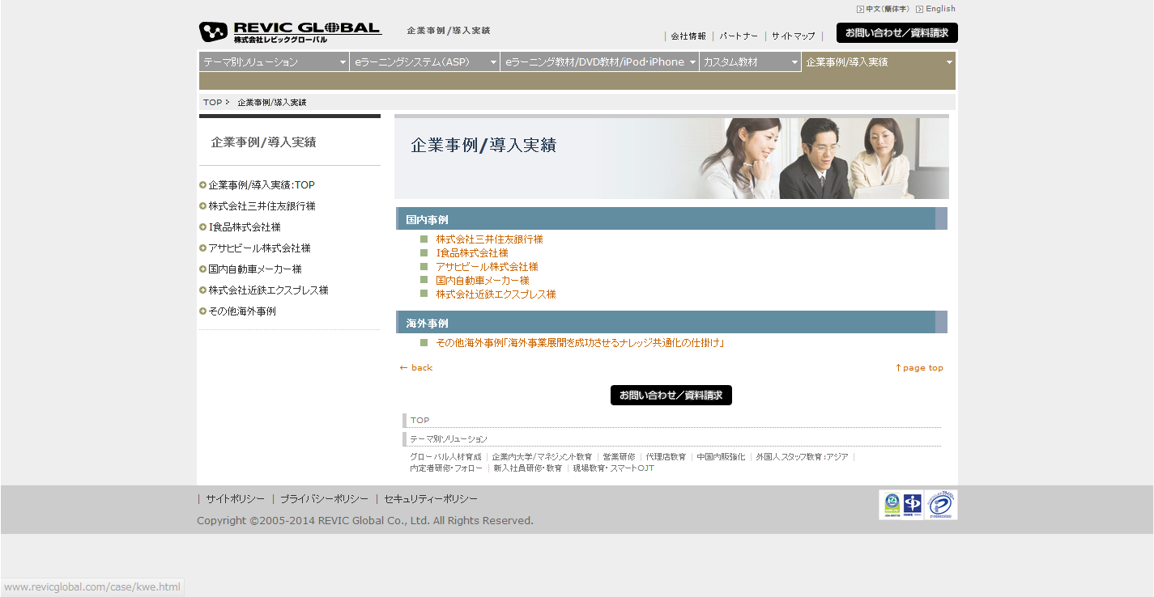The width and height of the screenshot is (1154, 597).
Task: Open the Privacy Mark certification badge
Action: coord(941,505)
